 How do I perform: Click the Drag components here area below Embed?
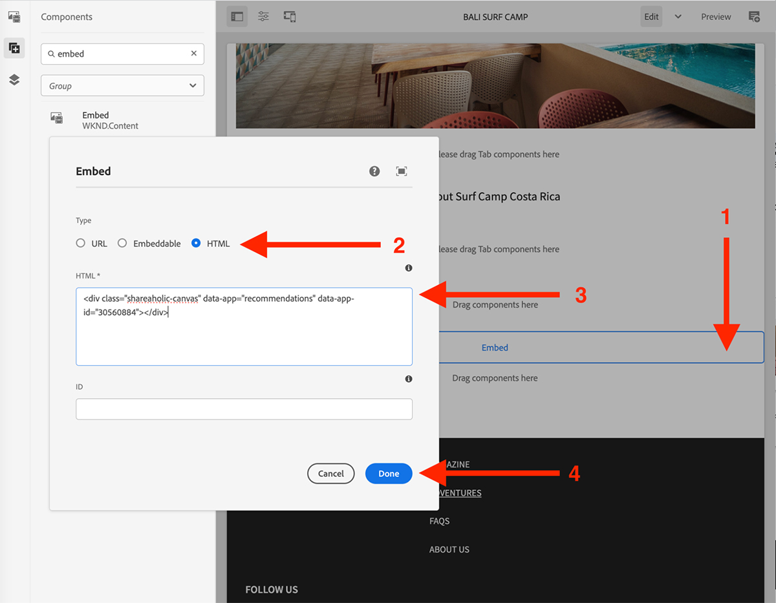tap(495, 378)
